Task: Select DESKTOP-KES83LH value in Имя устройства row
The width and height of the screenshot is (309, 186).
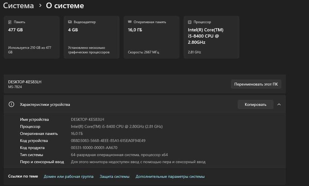Action: pos(87,120)
